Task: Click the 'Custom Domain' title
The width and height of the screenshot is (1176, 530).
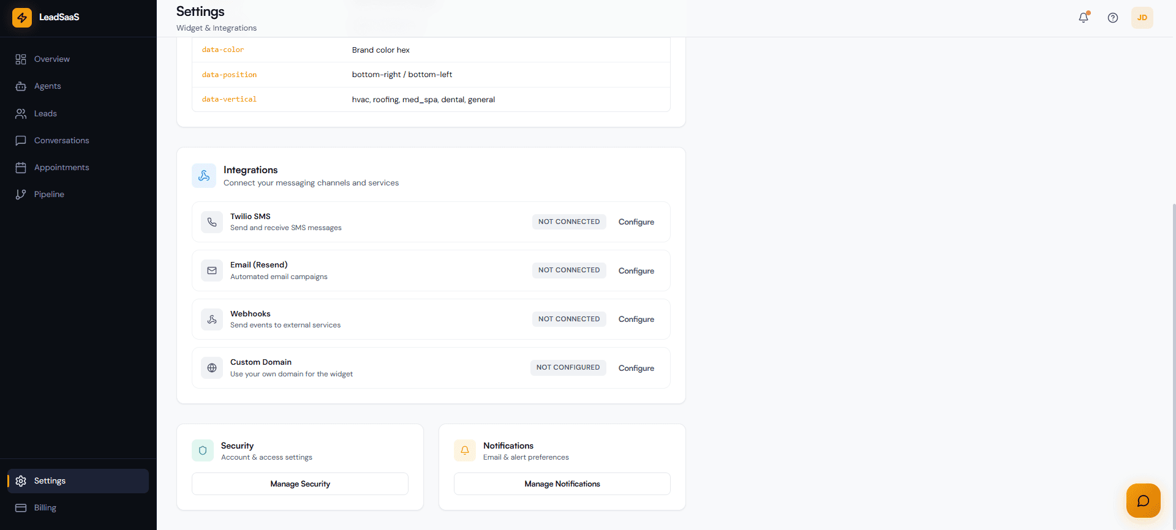Action: (x=261, y=362)
